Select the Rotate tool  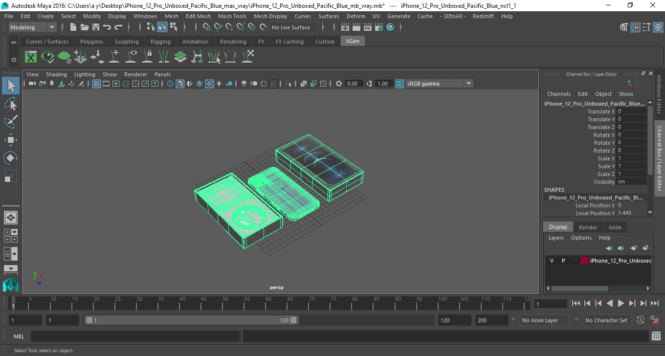11,158
